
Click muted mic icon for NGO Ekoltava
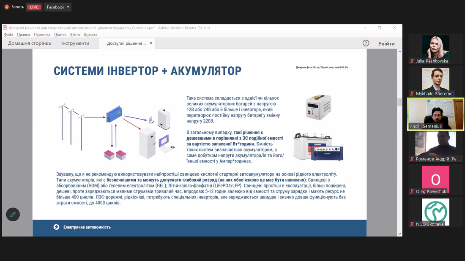click(412, 224)
